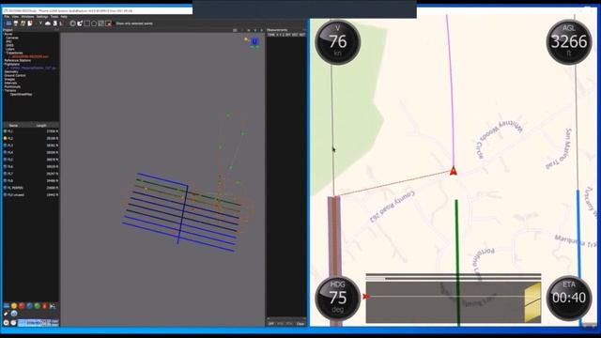Viewport: 601px width, 338px height.
Task: Click the red X clear-selection toolbar icon
Action: 109,23
